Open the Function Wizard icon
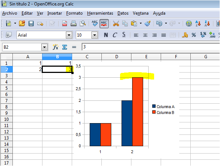 [56, 47]
